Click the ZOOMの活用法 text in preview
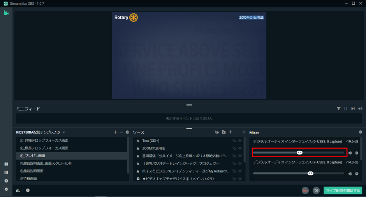This screenshot has width=366, height=197. tap(252, 17)
